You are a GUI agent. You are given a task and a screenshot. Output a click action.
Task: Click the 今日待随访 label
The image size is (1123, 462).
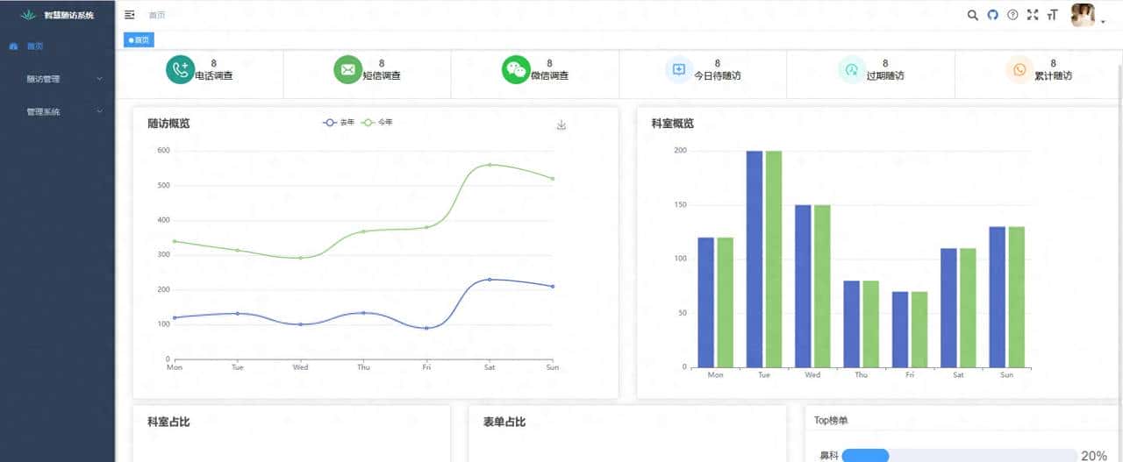pos(718,76)
